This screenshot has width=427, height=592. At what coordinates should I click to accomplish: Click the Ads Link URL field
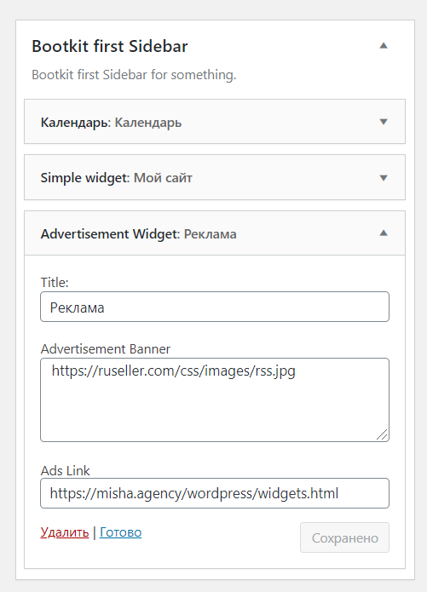(215, 493)
